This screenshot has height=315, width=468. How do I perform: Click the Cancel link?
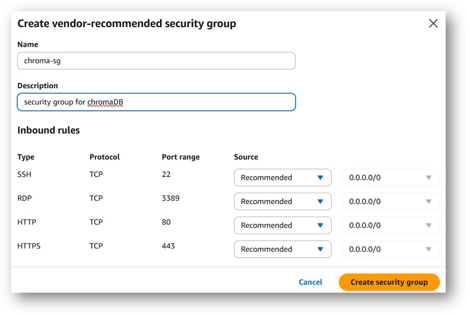pos(310,282)
